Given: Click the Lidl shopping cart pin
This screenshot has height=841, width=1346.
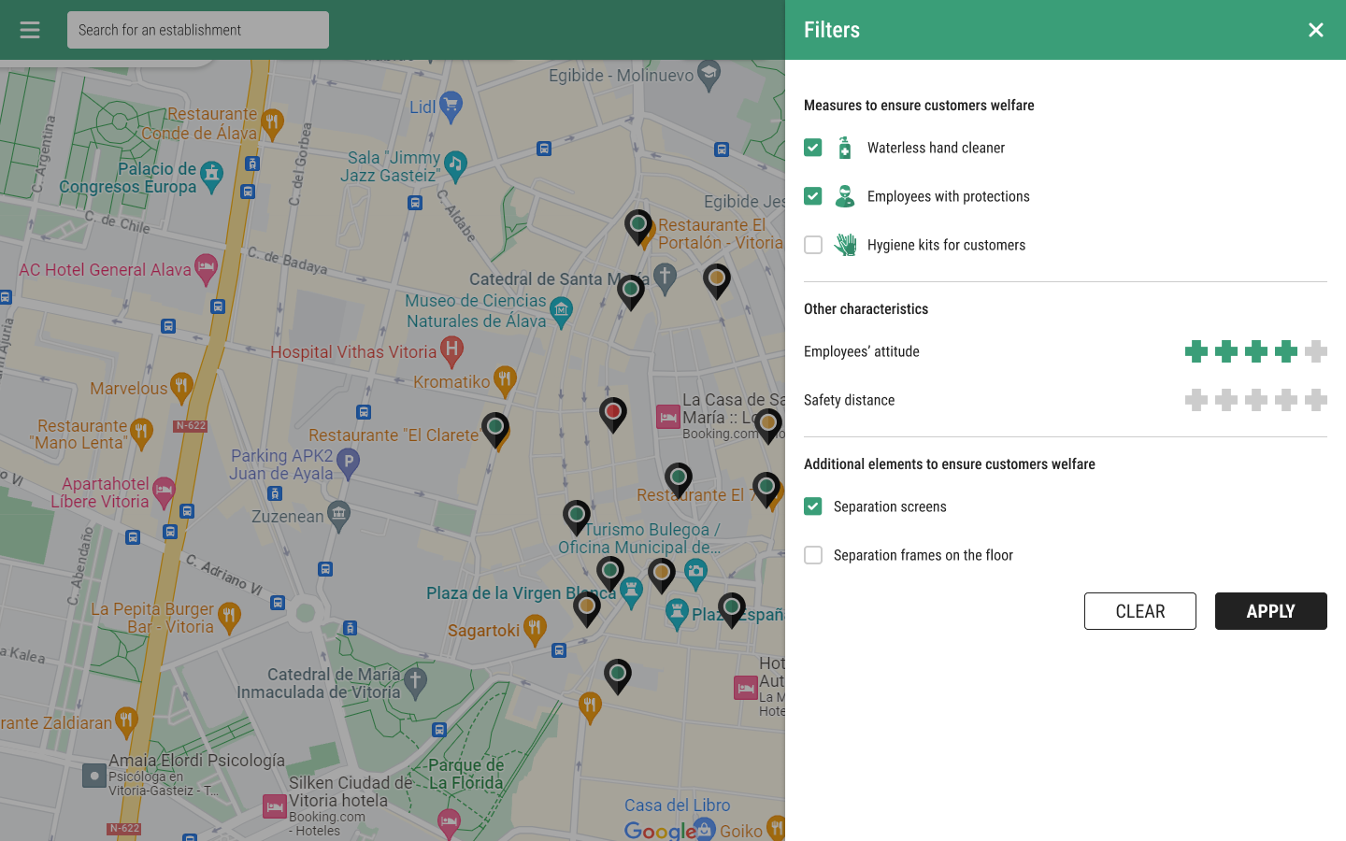Looking at the screenshot, I should click(x=451, y=107).
